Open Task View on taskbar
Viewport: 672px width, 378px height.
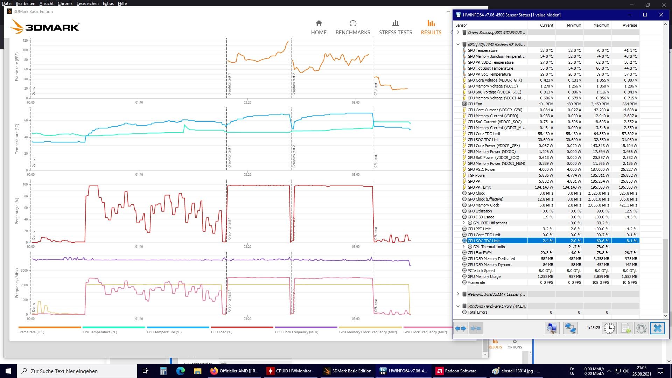click(x=146, y=371)
